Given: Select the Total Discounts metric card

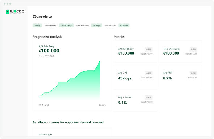Looking at the screenshot, I should 180,52.
